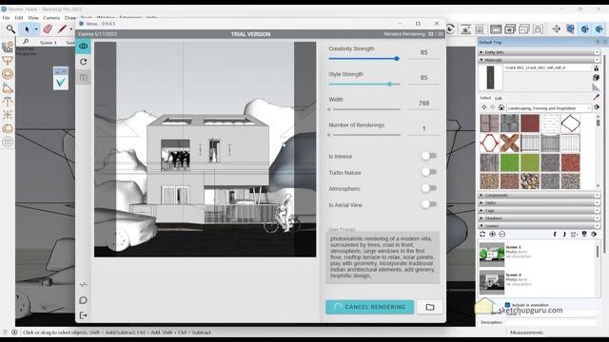Click the Add Scene plus icon
This screenshot has height=342, width=609.
[x=492, y=235]
